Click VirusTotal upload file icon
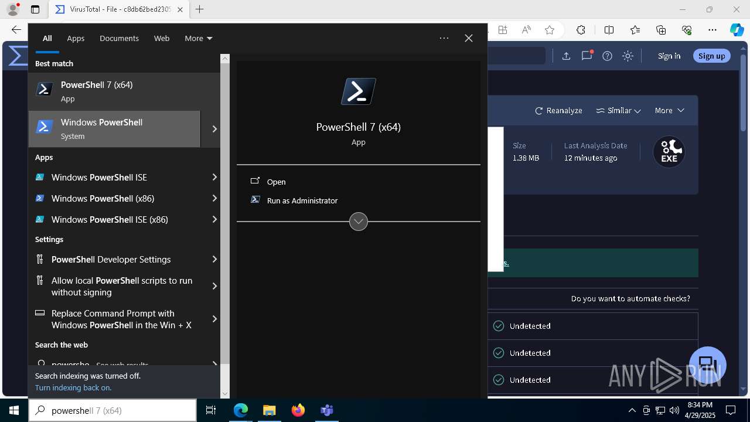 [566, 56]
